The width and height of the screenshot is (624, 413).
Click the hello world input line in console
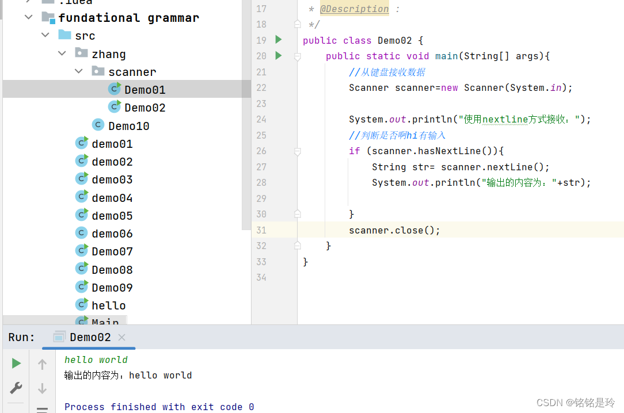[x=96, y=360]
